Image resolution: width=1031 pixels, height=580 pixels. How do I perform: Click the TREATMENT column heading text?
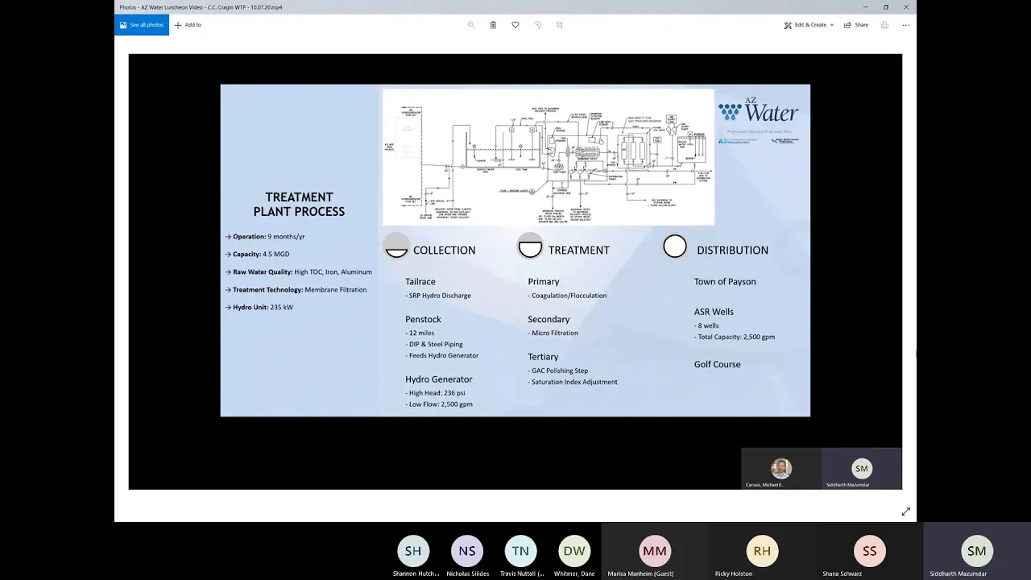578,250
